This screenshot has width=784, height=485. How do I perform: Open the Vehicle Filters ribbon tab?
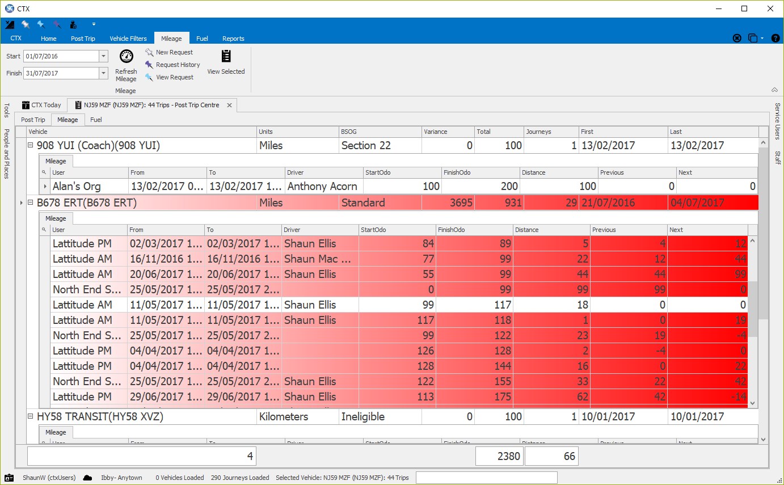tap(128, 39)
